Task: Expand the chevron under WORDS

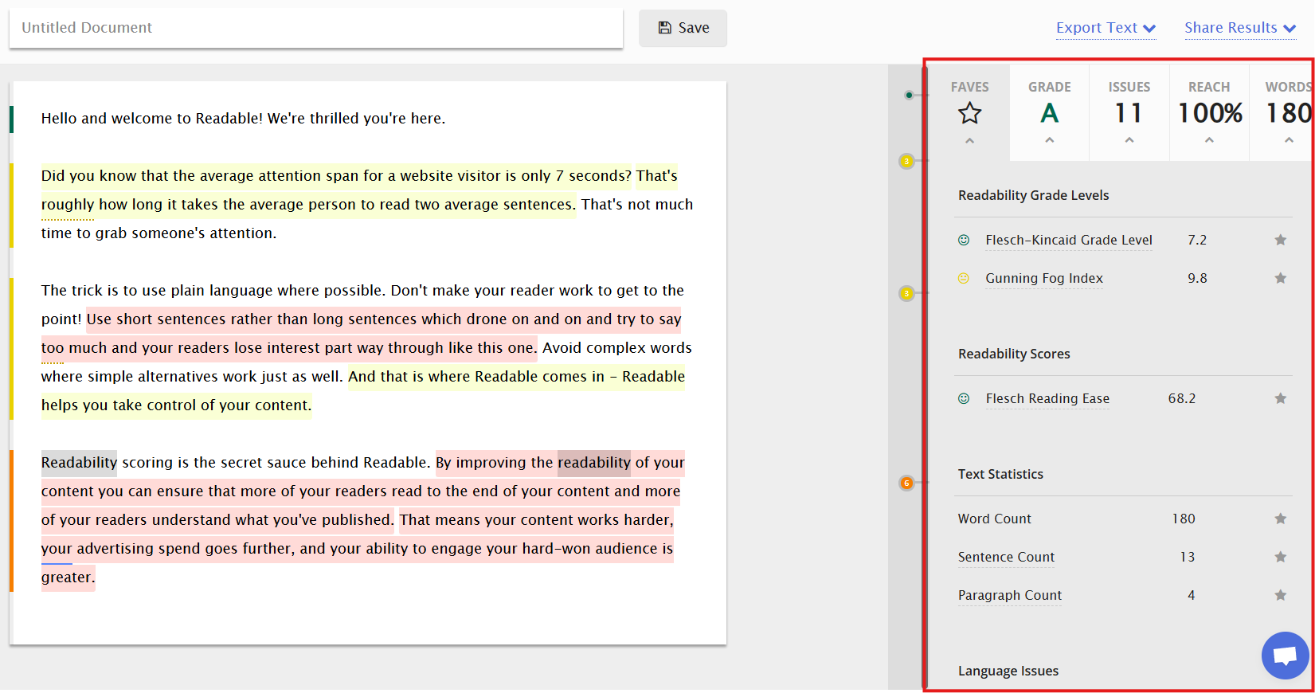Action: click(x=1289, y=140)
